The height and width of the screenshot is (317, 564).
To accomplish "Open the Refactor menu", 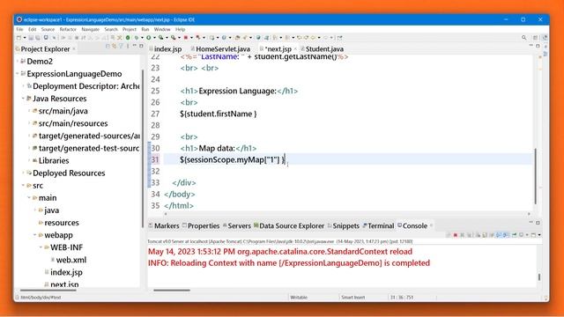I will 68,29.
